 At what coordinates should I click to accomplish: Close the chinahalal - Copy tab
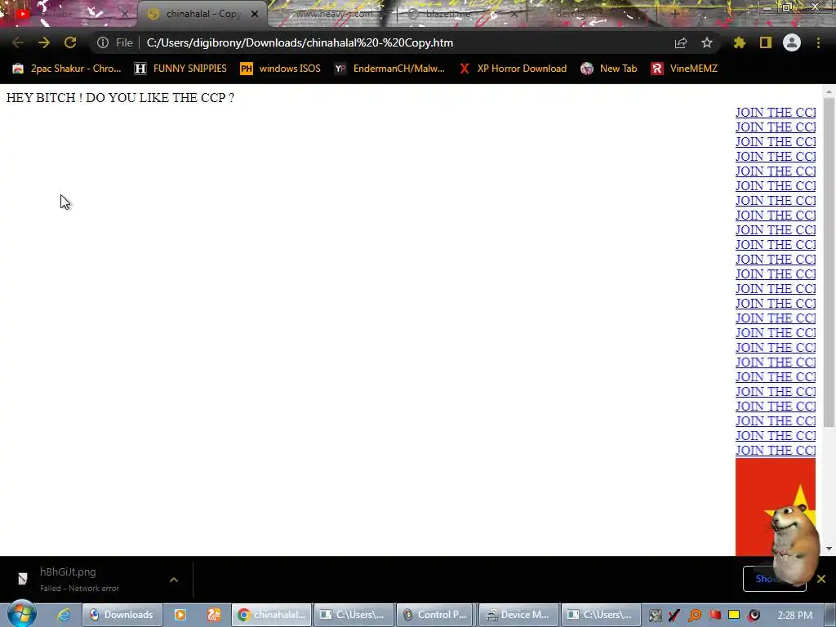click(x=255, y=14)
